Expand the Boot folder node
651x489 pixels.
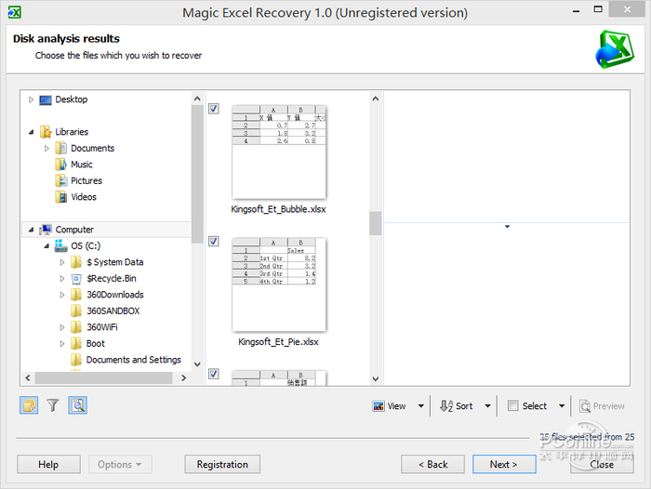(x=62, y=343)
